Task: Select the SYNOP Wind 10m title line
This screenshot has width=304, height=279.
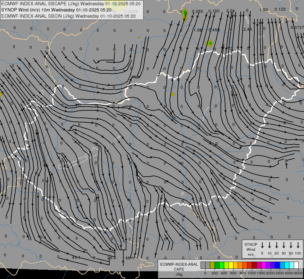Action: coord(56,10)
